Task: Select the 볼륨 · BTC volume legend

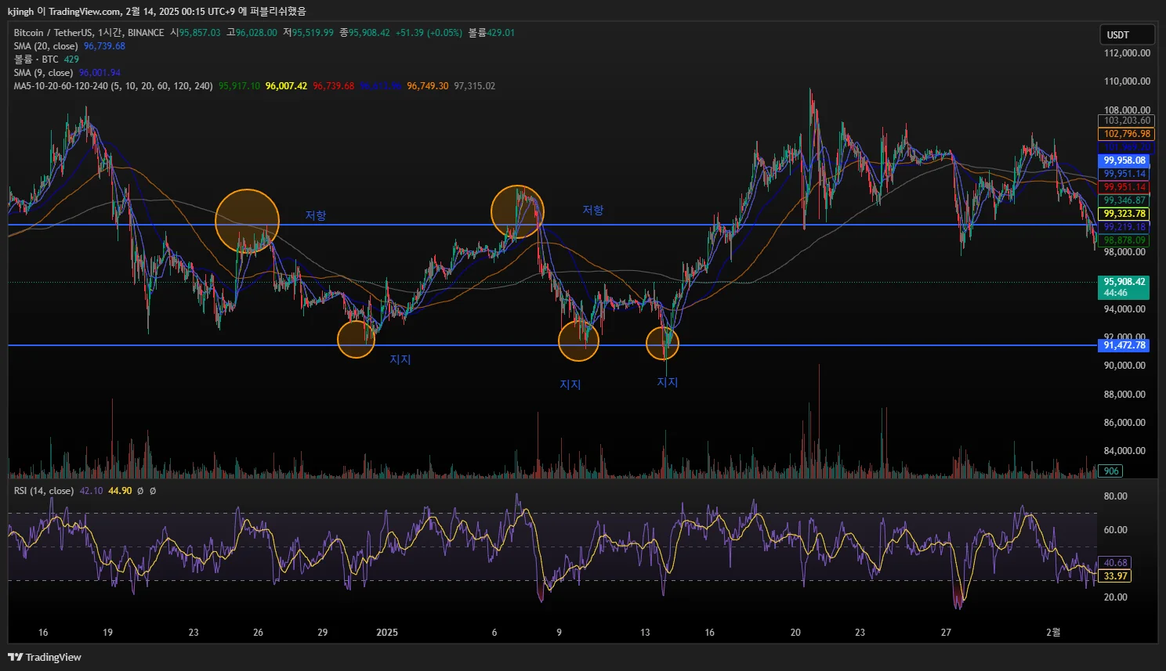Action: tap(35, 60)
